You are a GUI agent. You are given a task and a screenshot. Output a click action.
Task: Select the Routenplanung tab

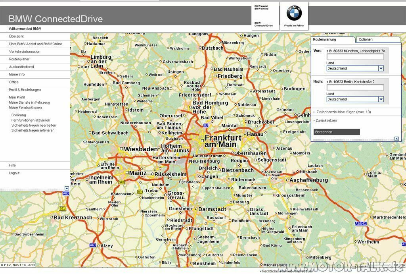click(325, 40)
